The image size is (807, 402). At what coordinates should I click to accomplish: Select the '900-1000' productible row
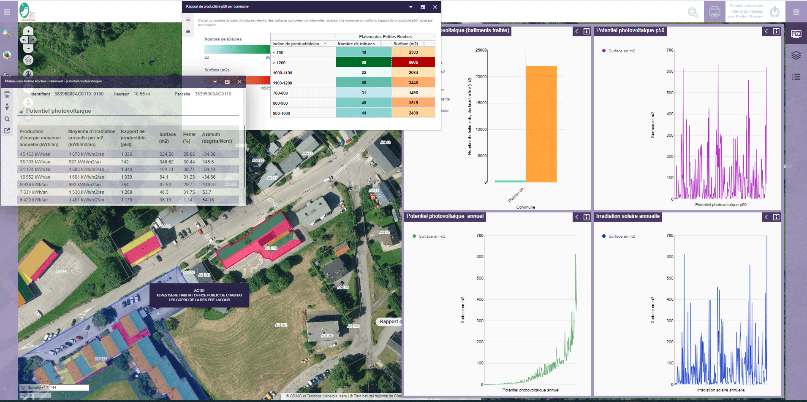pos(353,113)
